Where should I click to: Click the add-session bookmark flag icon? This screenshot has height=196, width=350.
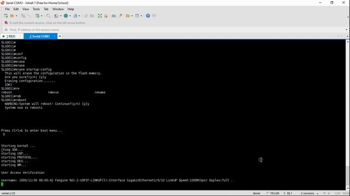coord(6,23)
